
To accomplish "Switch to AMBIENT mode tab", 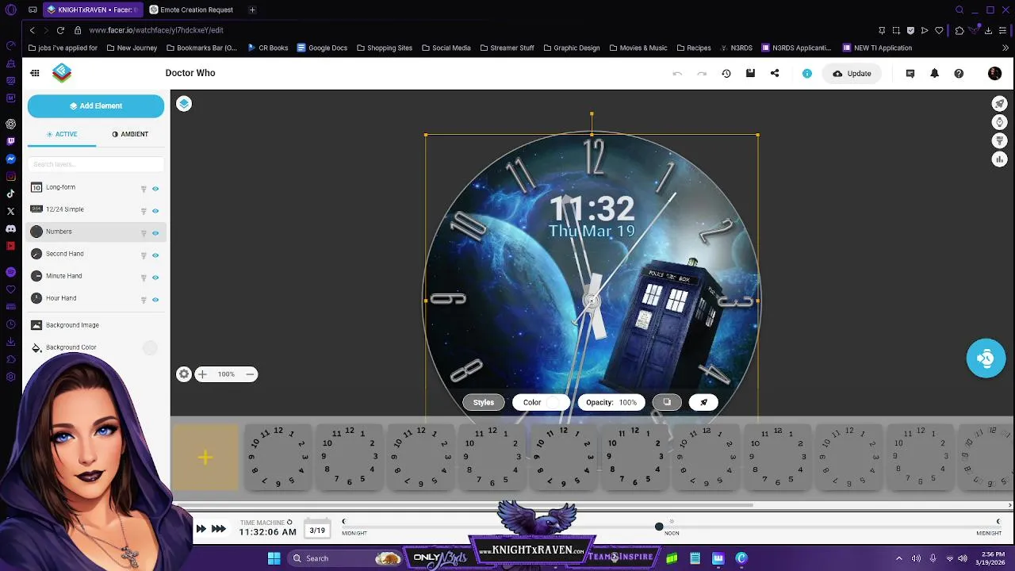I will [130, 134].
